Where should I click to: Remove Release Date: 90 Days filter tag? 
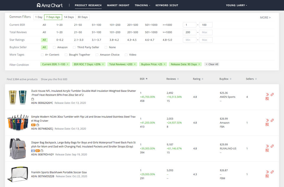coord(199,64)
